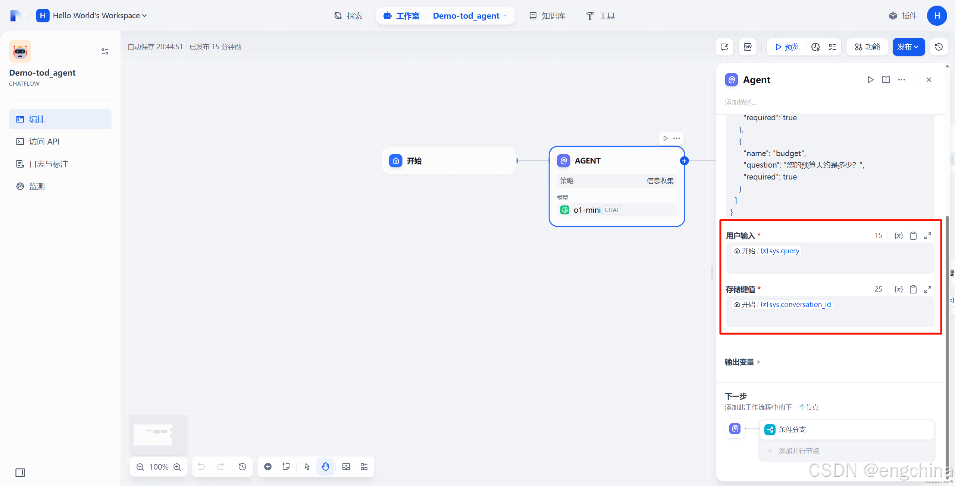The height and width of the screenshot is (486, 955).
Task: Click the ENV environment variables icon
Action: [748, 47]
